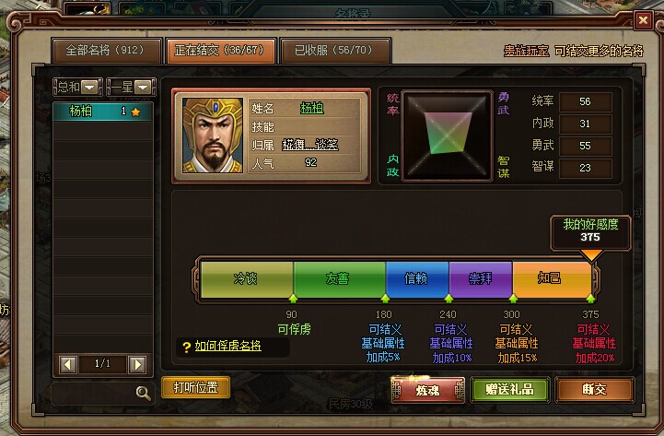This screenshot has width=664, height=436.
Task: Click the stat radar chart
Action: 447,136
